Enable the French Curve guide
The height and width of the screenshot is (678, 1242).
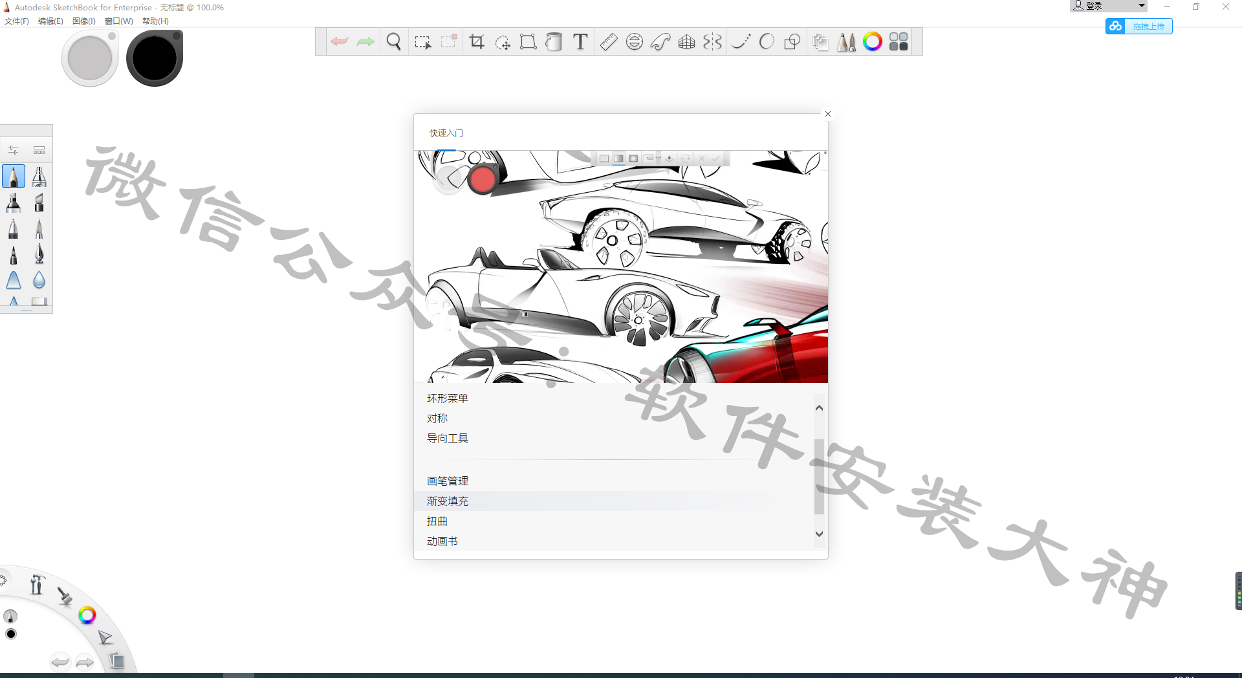pos(660,42)
